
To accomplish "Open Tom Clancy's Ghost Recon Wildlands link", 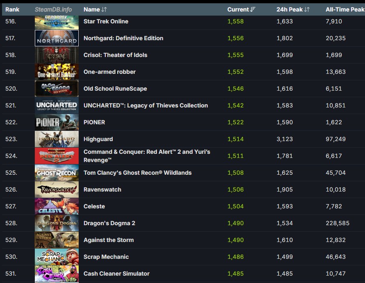I will pyautogui.click(x=138, y=173).
